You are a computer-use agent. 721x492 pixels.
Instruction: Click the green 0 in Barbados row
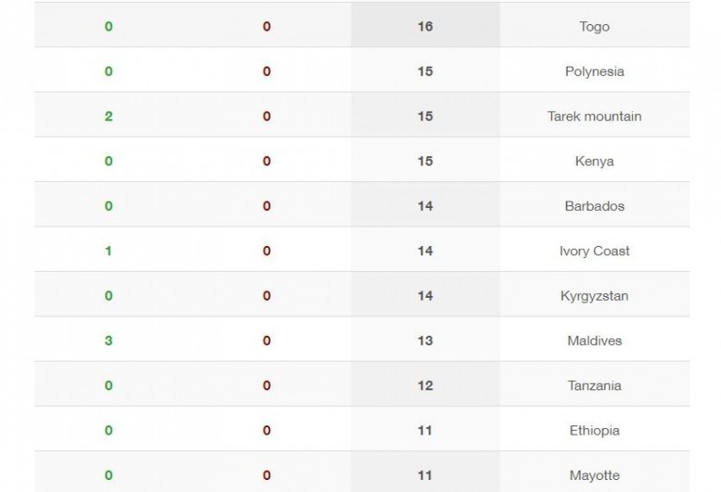point(109,206)
